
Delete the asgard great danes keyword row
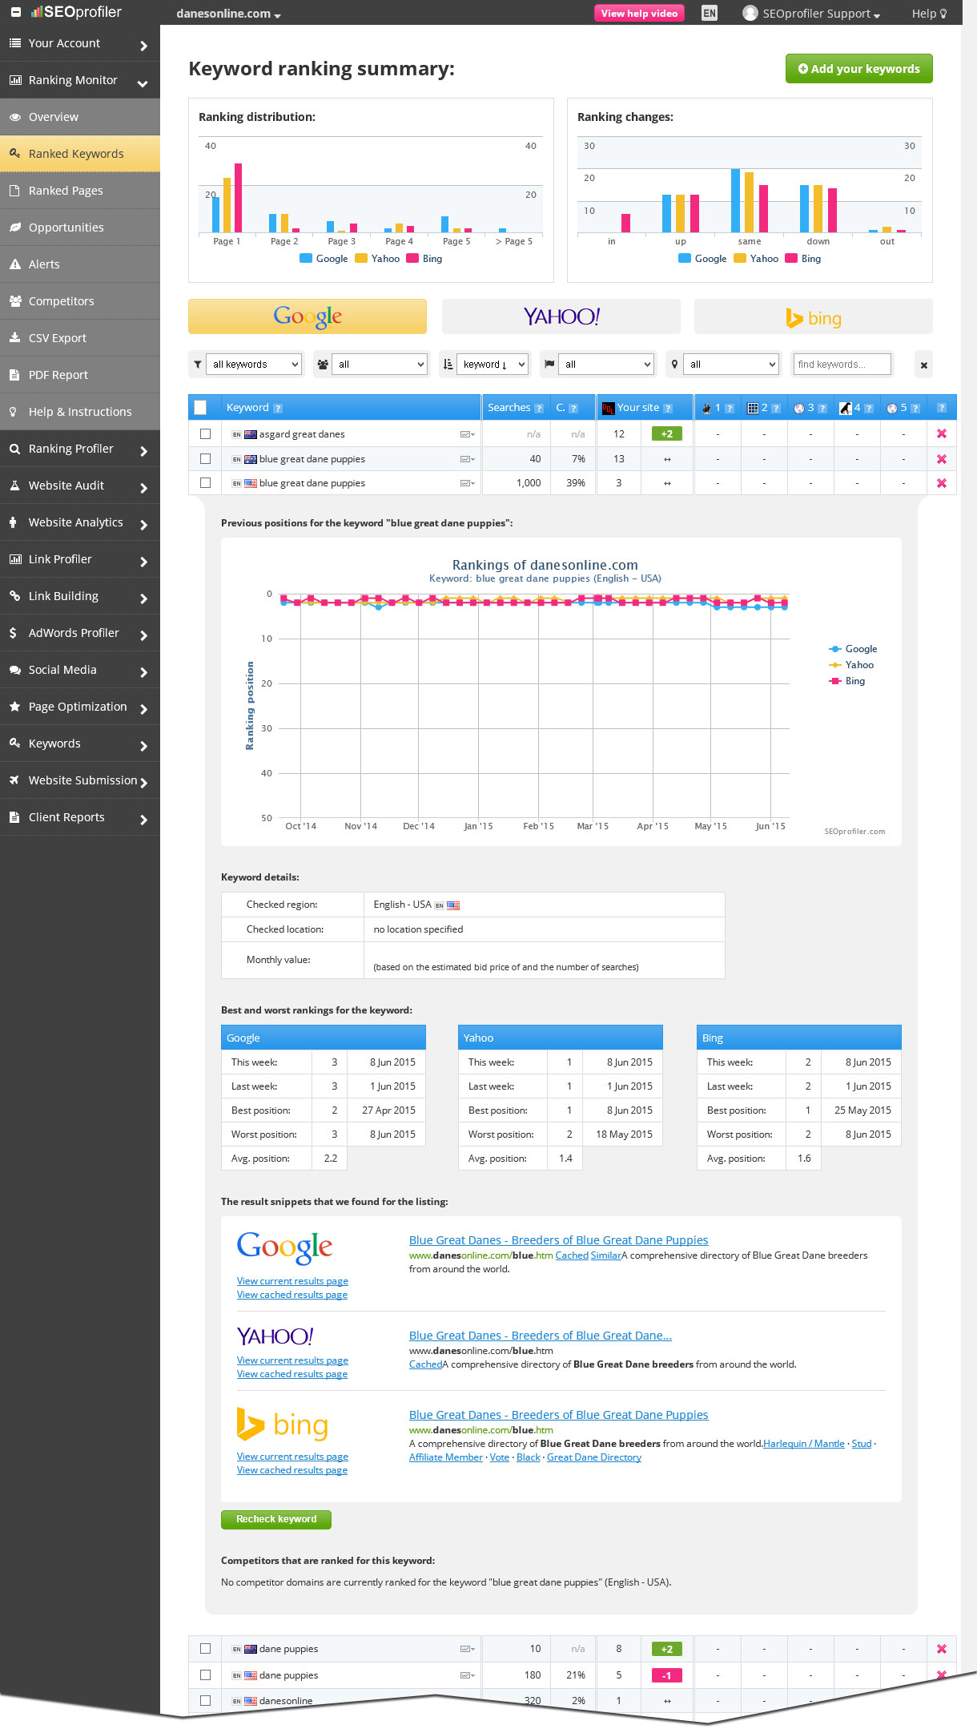941,433
